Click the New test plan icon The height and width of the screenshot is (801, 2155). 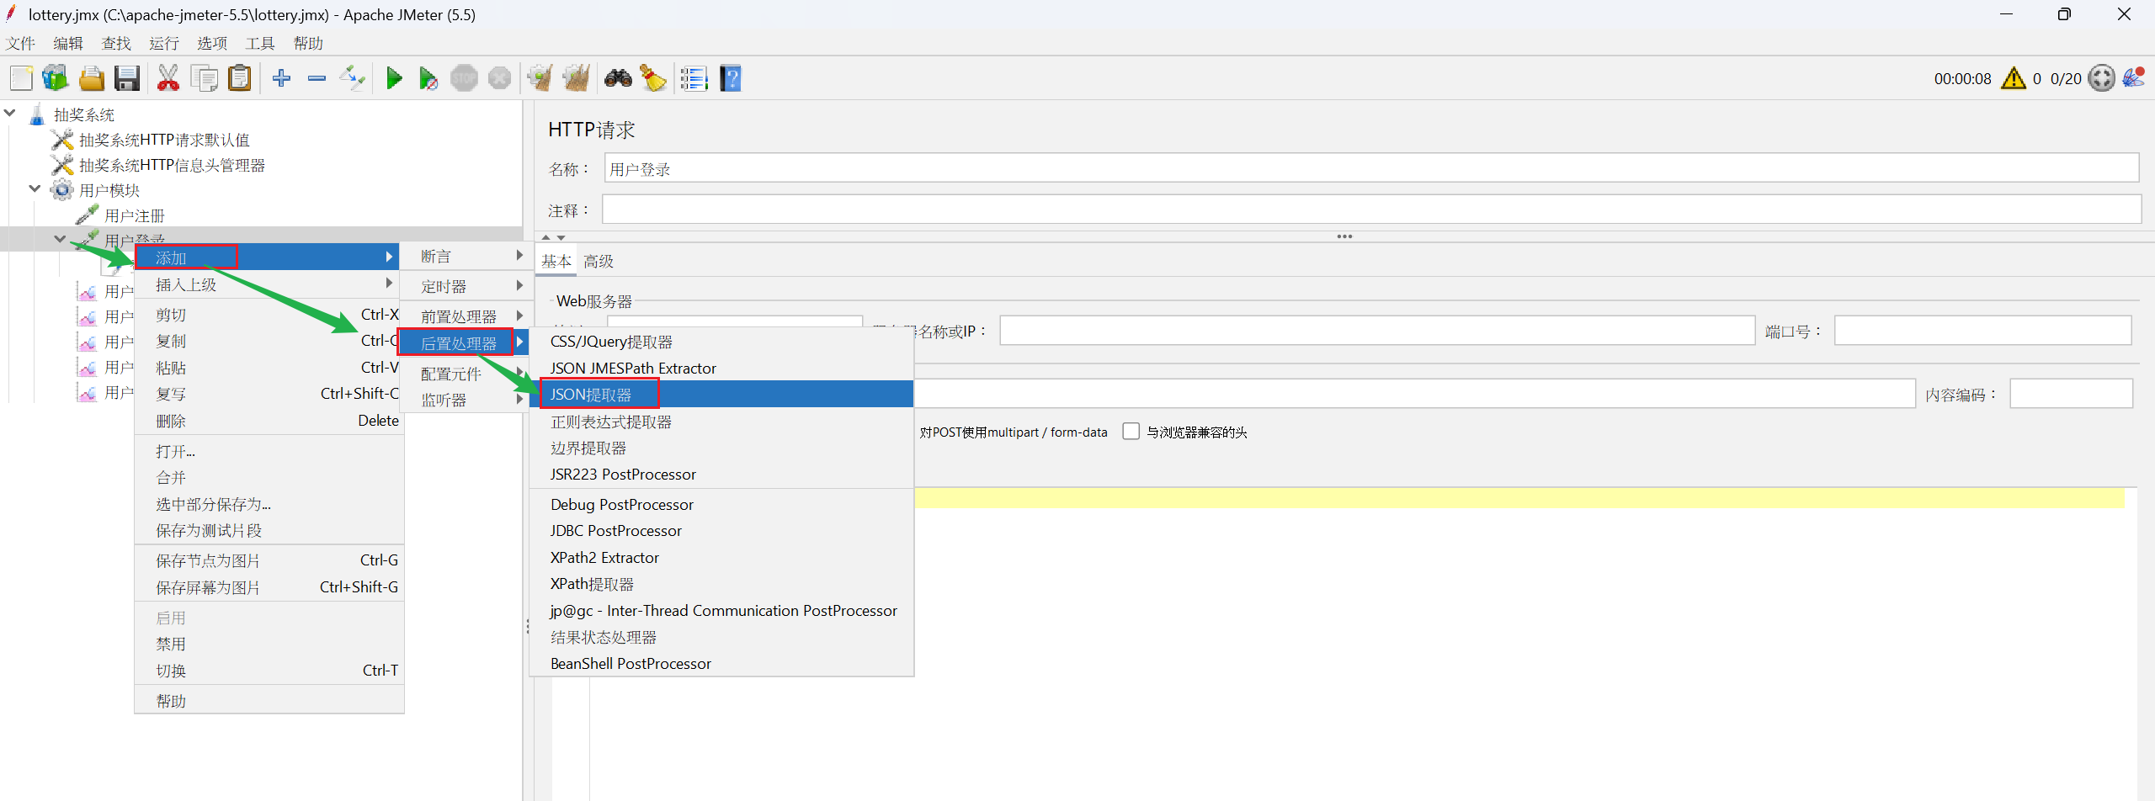21,78
